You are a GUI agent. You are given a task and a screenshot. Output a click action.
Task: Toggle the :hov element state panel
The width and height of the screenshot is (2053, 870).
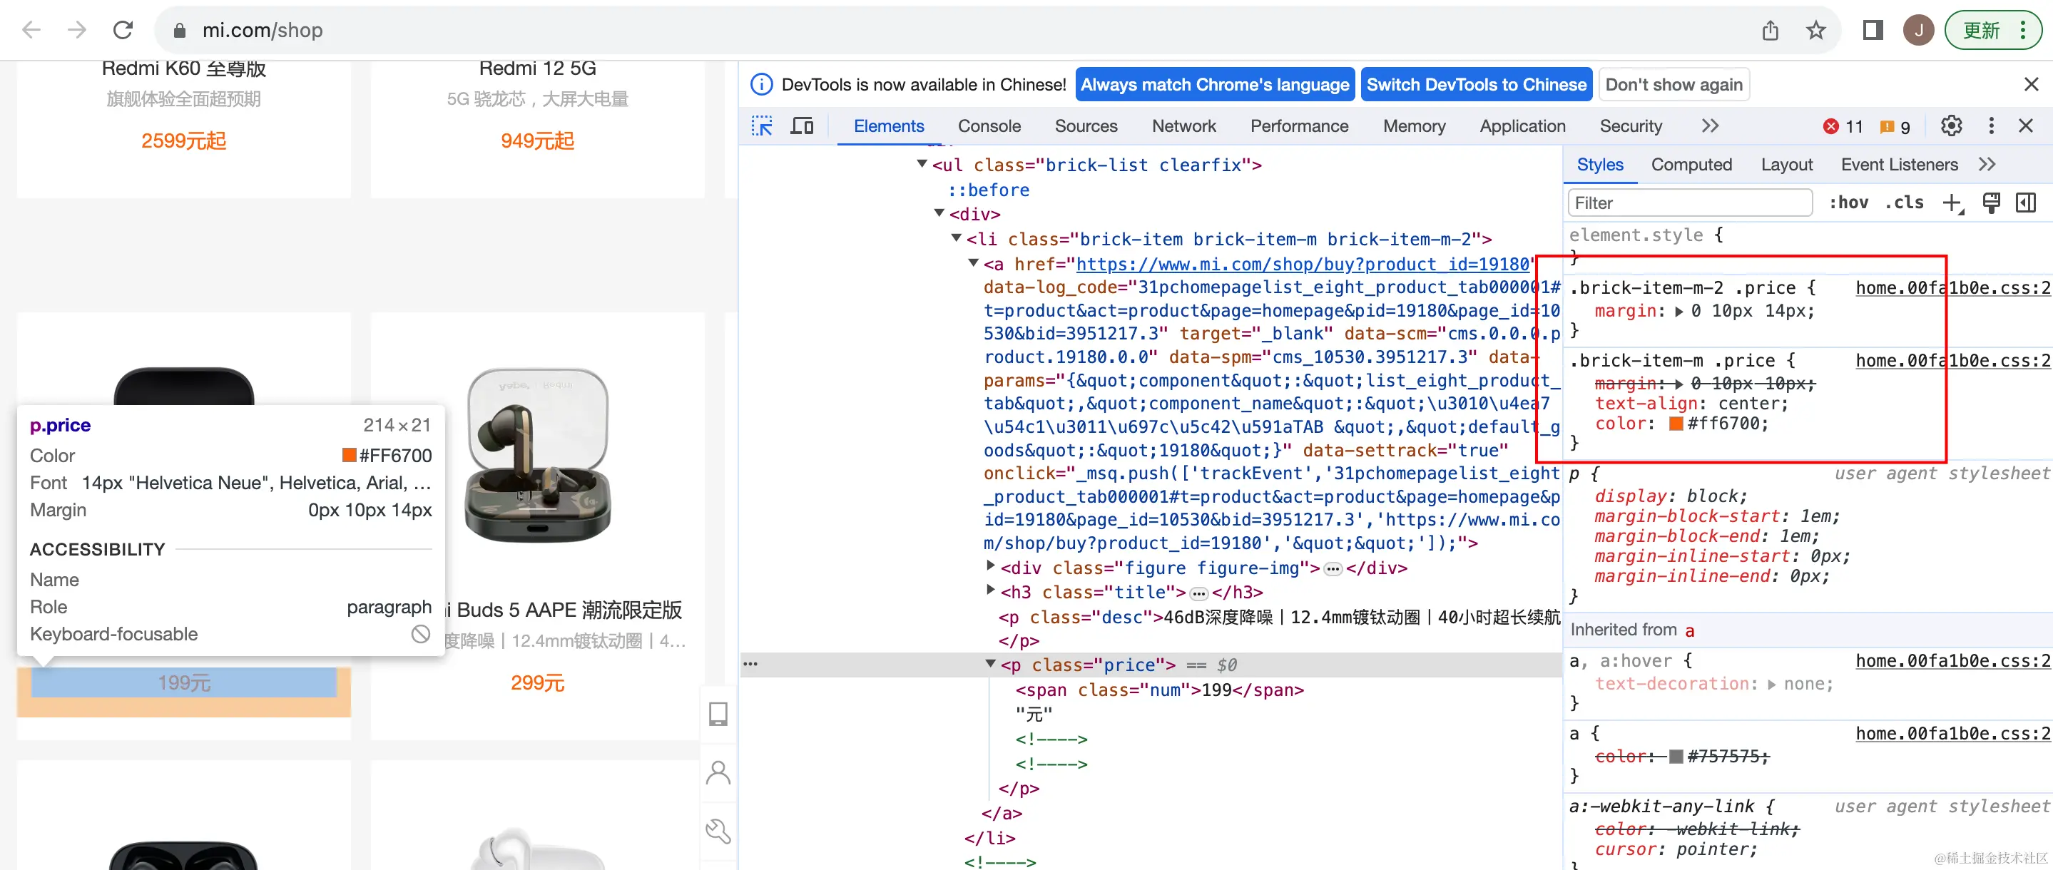pyautogui.click(x=1848, y=203)
